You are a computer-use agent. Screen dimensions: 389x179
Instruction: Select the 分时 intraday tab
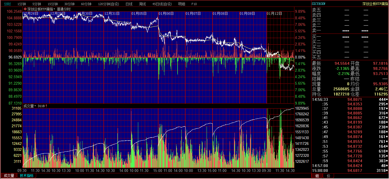point(7,4)
